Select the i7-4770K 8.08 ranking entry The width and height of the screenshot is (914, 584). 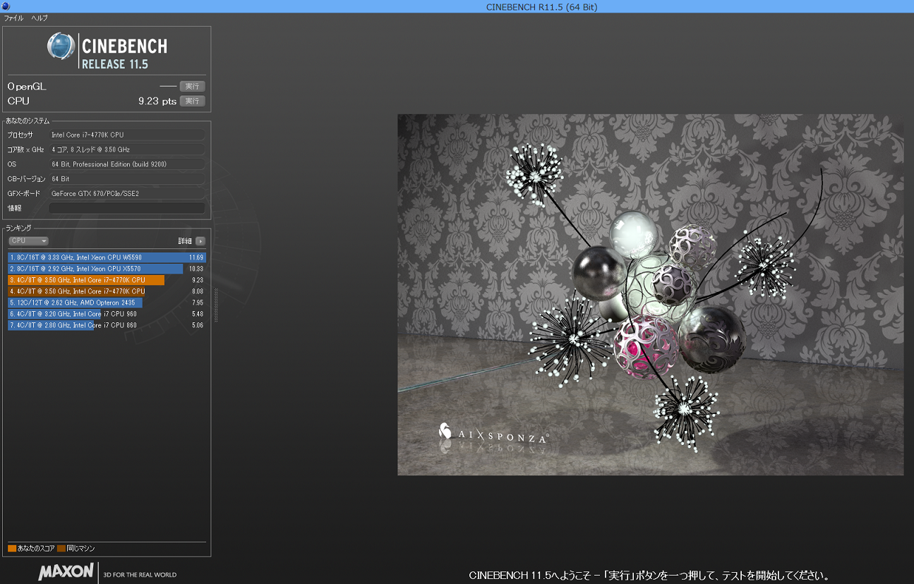click(106, 291)
